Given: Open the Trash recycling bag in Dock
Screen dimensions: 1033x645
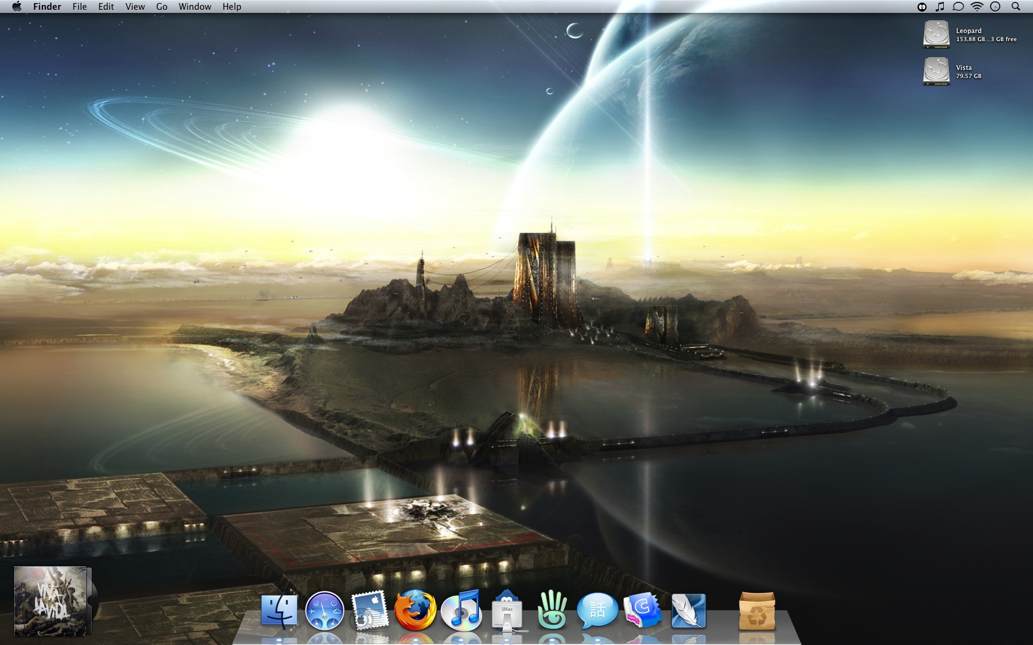Looking at the screenshot, I should (757, 611).
